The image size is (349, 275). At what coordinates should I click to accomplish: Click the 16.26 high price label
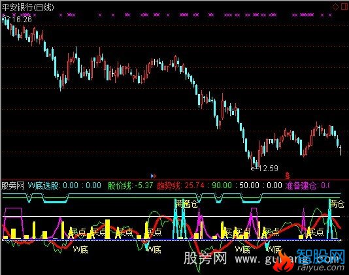(22, 20)
